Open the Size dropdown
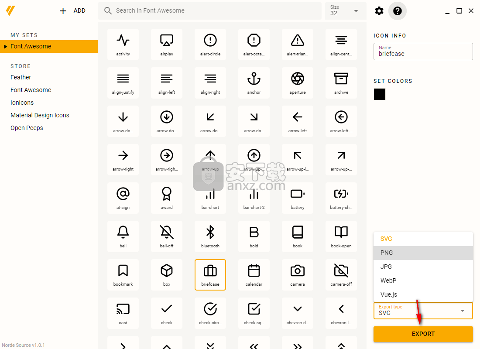 (x=346, y=11)
